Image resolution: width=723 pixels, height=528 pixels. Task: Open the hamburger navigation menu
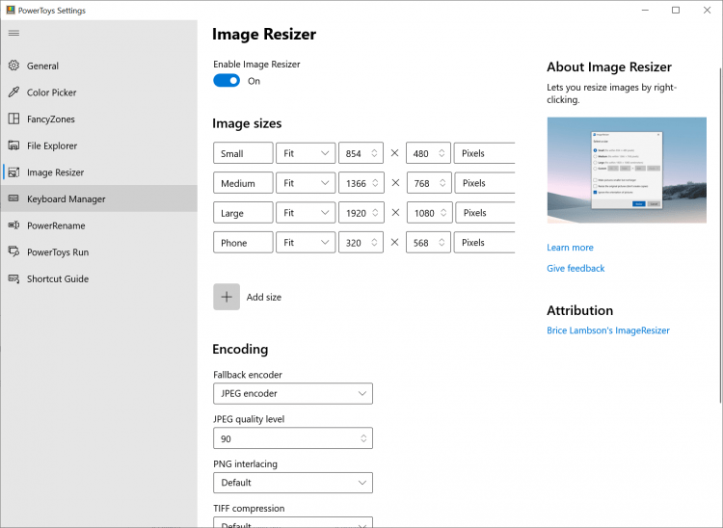pyautogui.click(x=13, y=33)
